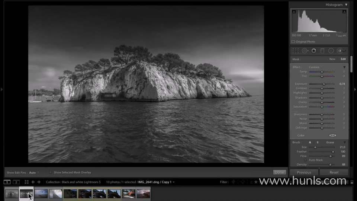
Task: Click the Shadows slider
Action: [322, 98]
